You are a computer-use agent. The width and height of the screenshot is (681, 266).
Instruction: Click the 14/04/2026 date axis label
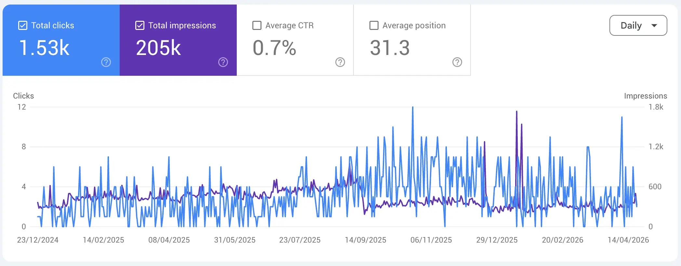pyautogui.click(x=628, y=240)
